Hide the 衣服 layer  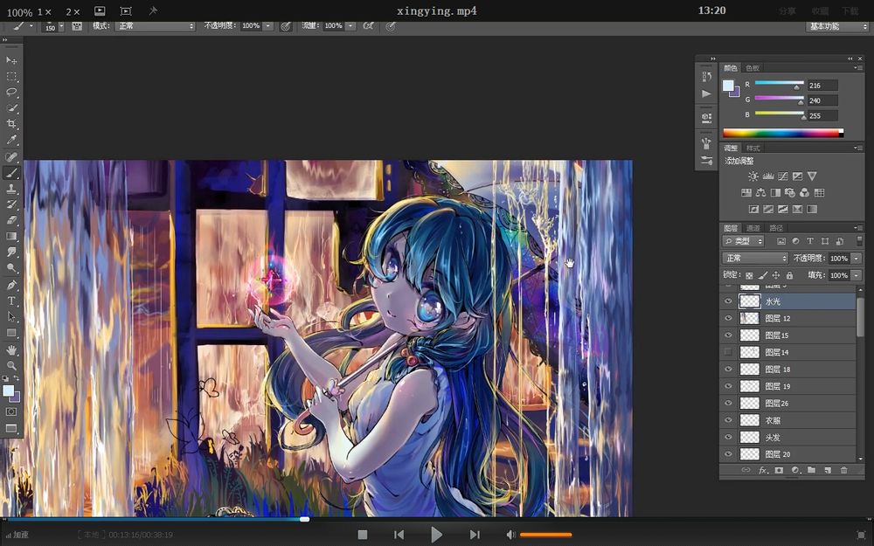click(x=728, y=420)
